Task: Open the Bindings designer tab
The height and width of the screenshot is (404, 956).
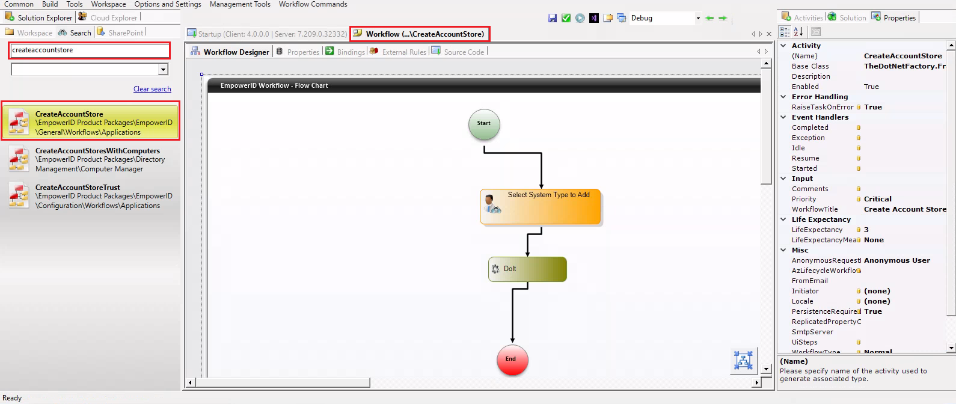Action: [345, 52]
